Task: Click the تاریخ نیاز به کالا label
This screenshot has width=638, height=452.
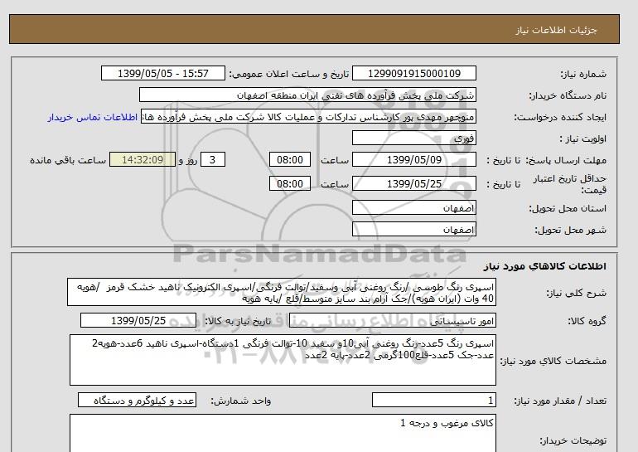Action: [238, 321]
